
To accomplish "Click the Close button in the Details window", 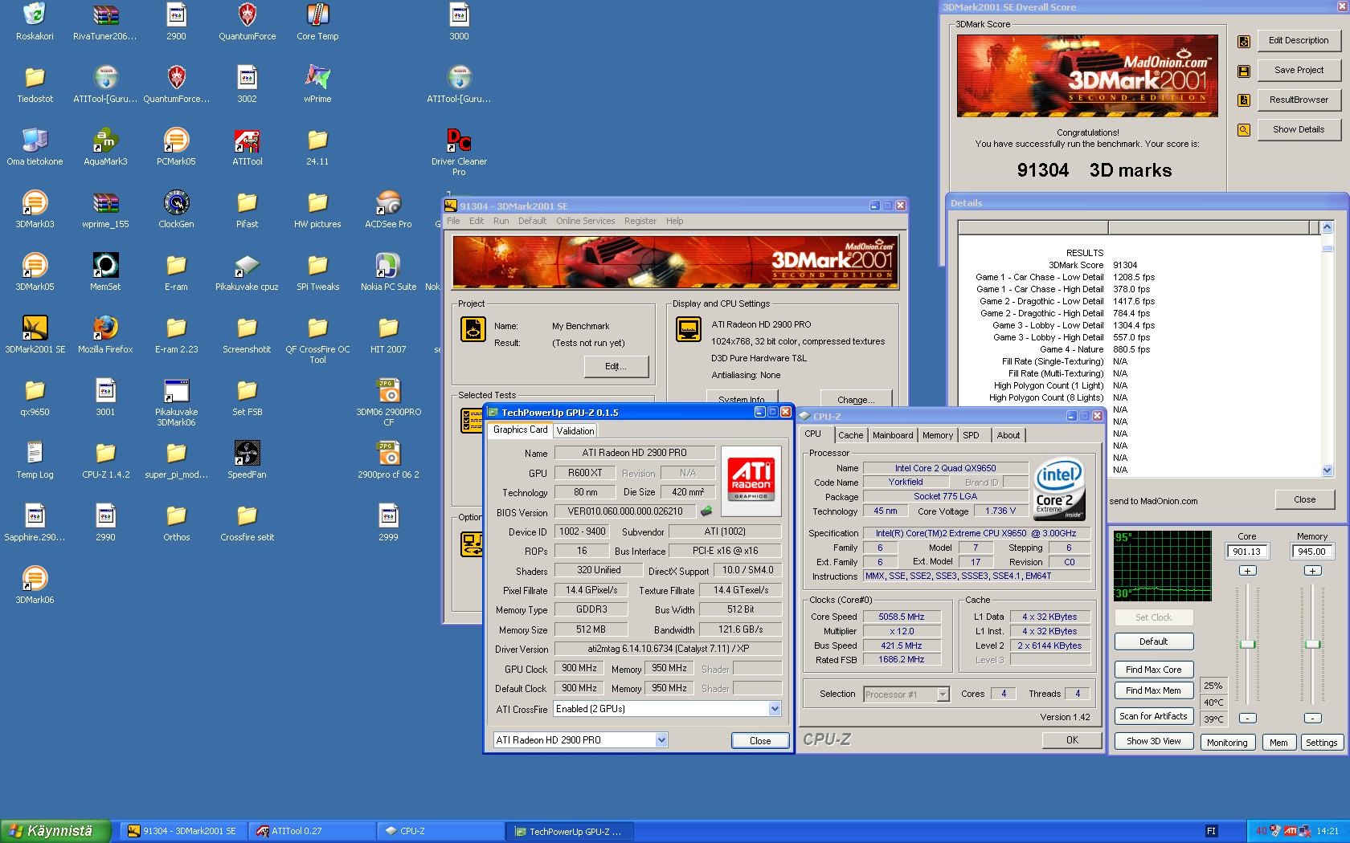I will point(1304,499).
